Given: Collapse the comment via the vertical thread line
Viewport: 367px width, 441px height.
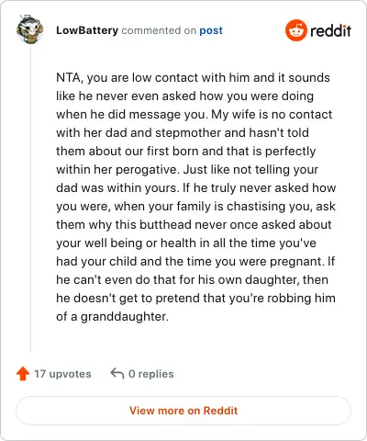Looking at the screenshot, I should pos(30,199).
